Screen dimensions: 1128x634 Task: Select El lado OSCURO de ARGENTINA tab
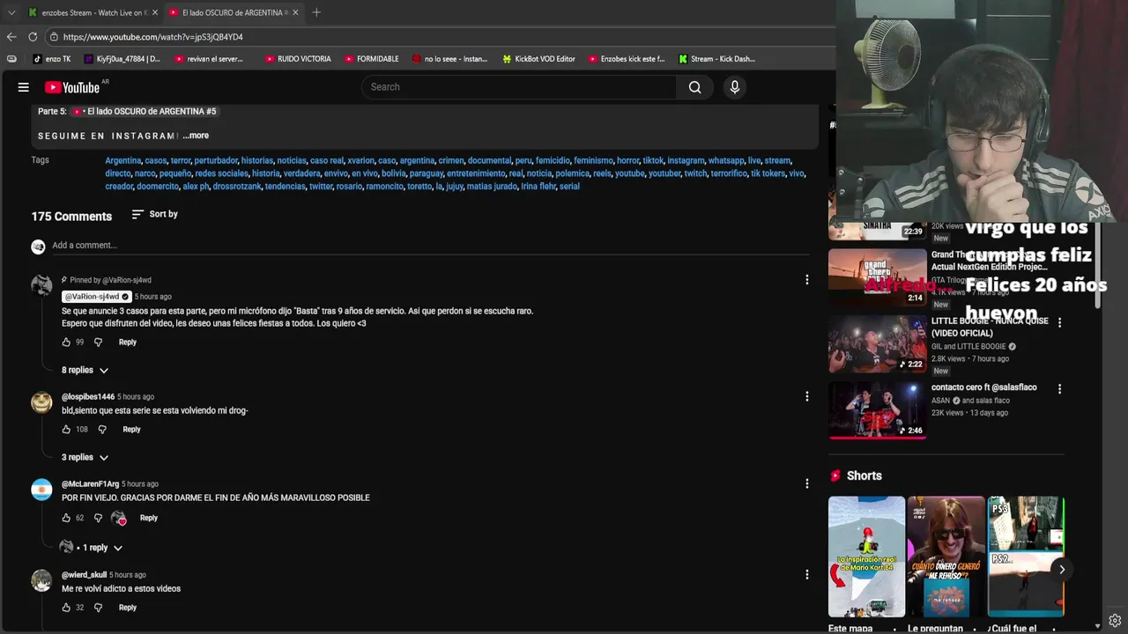233,12
